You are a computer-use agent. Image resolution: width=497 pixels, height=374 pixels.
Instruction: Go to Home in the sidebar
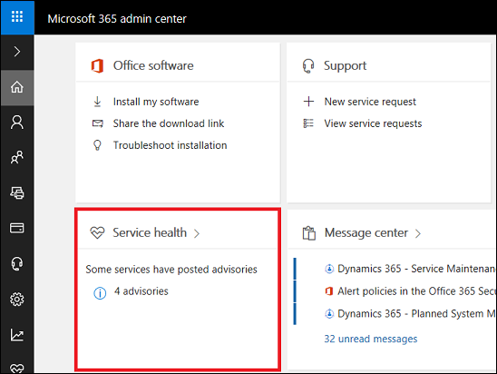click(x=17, y=87)
